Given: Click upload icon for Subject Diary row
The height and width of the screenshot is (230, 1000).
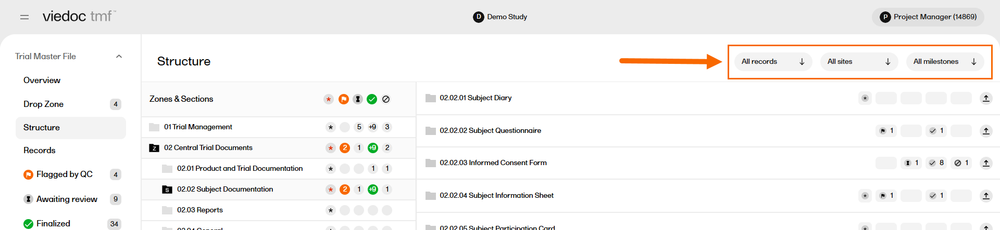Looking at the screenshot, I should pyautogui.click(x=986, y=98).
